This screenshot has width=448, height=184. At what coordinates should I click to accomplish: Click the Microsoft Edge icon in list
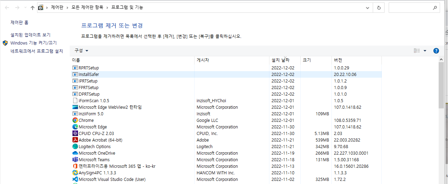[75, 127]
